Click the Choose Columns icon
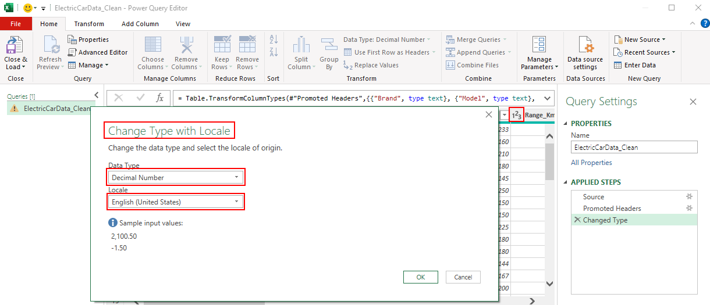This screenshot has width=710, height=305. pyautogui.click(x=152, y=46)
